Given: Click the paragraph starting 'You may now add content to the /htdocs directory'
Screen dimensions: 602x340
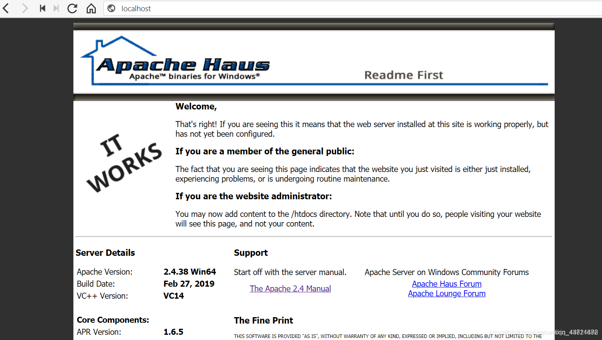Looking at the screenshot, I should pyautogui.click(x=358, y=219).
